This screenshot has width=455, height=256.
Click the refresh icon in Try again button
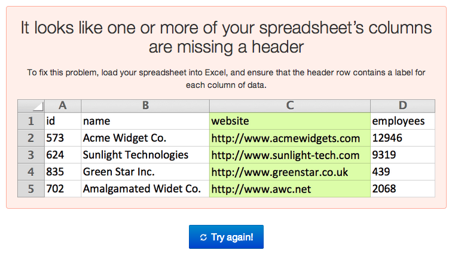pos(203,237)
